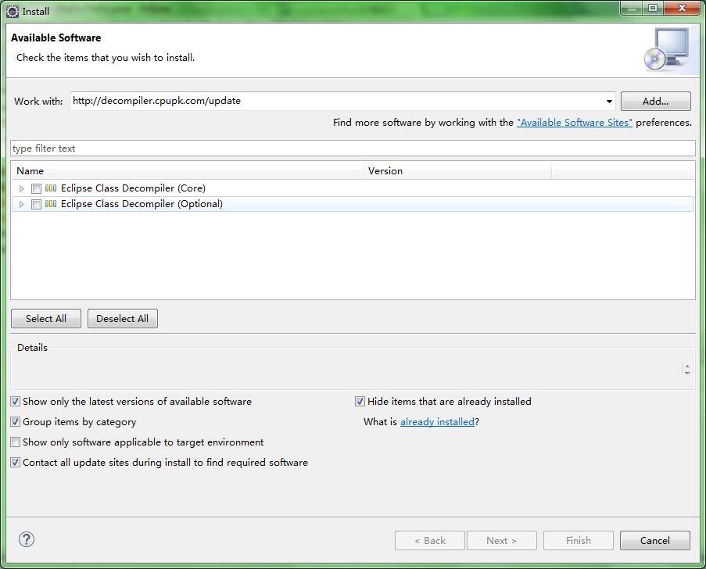Click the help question mark icon
Screen dimensions: 706x569
point(27,539)
